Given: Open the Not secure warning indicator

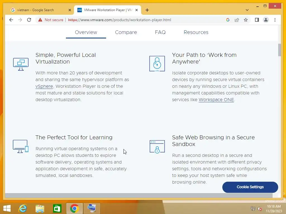Looking at the screenshot, I should [x=51, y=20].
